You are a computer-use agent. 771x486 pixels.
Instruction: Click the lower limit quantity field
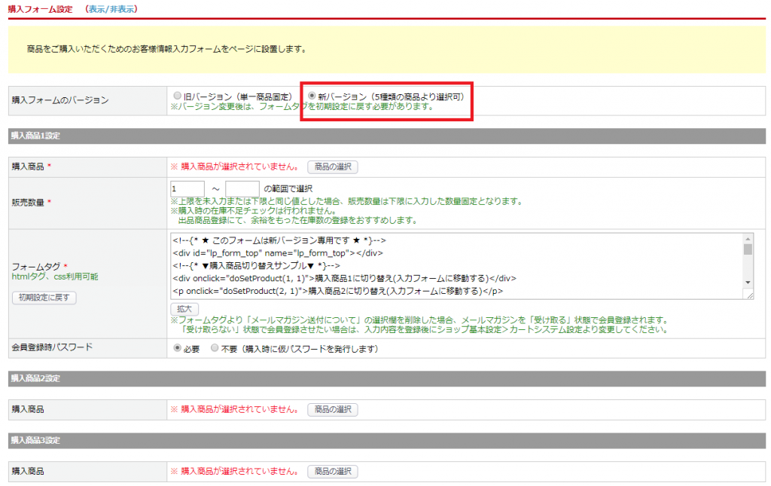pos(187,188)
